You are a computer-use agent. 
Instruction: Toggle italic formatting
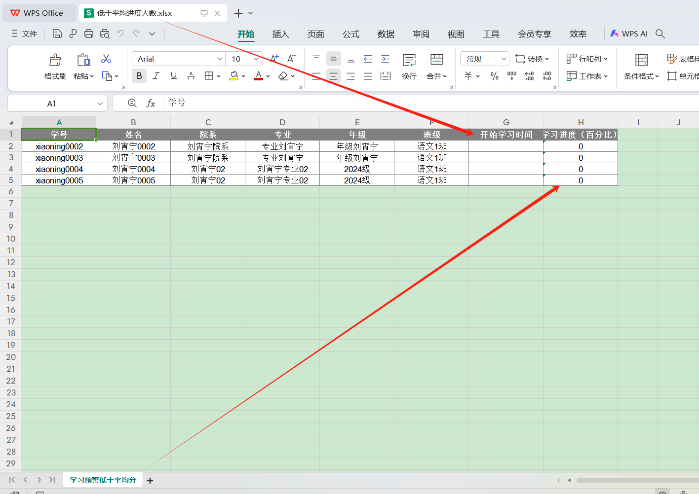(x=156, y=76)
